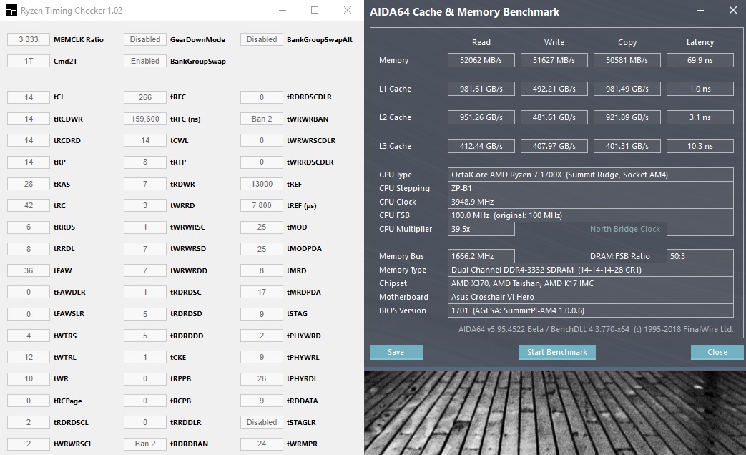Click the CPU Clock value 3948.9 MHz
746x455 pixels.
click(x=590, y=202)
